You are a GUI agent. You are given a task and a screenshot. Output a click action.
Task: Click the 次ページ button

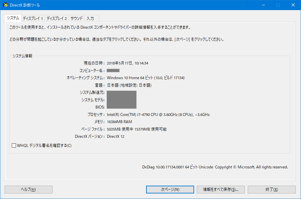pyautogui.click(x=170, y=189)
